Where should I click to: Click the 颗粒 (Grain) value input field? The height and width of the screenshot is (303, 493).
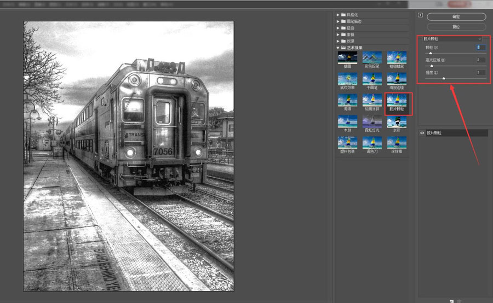point(481,48)
